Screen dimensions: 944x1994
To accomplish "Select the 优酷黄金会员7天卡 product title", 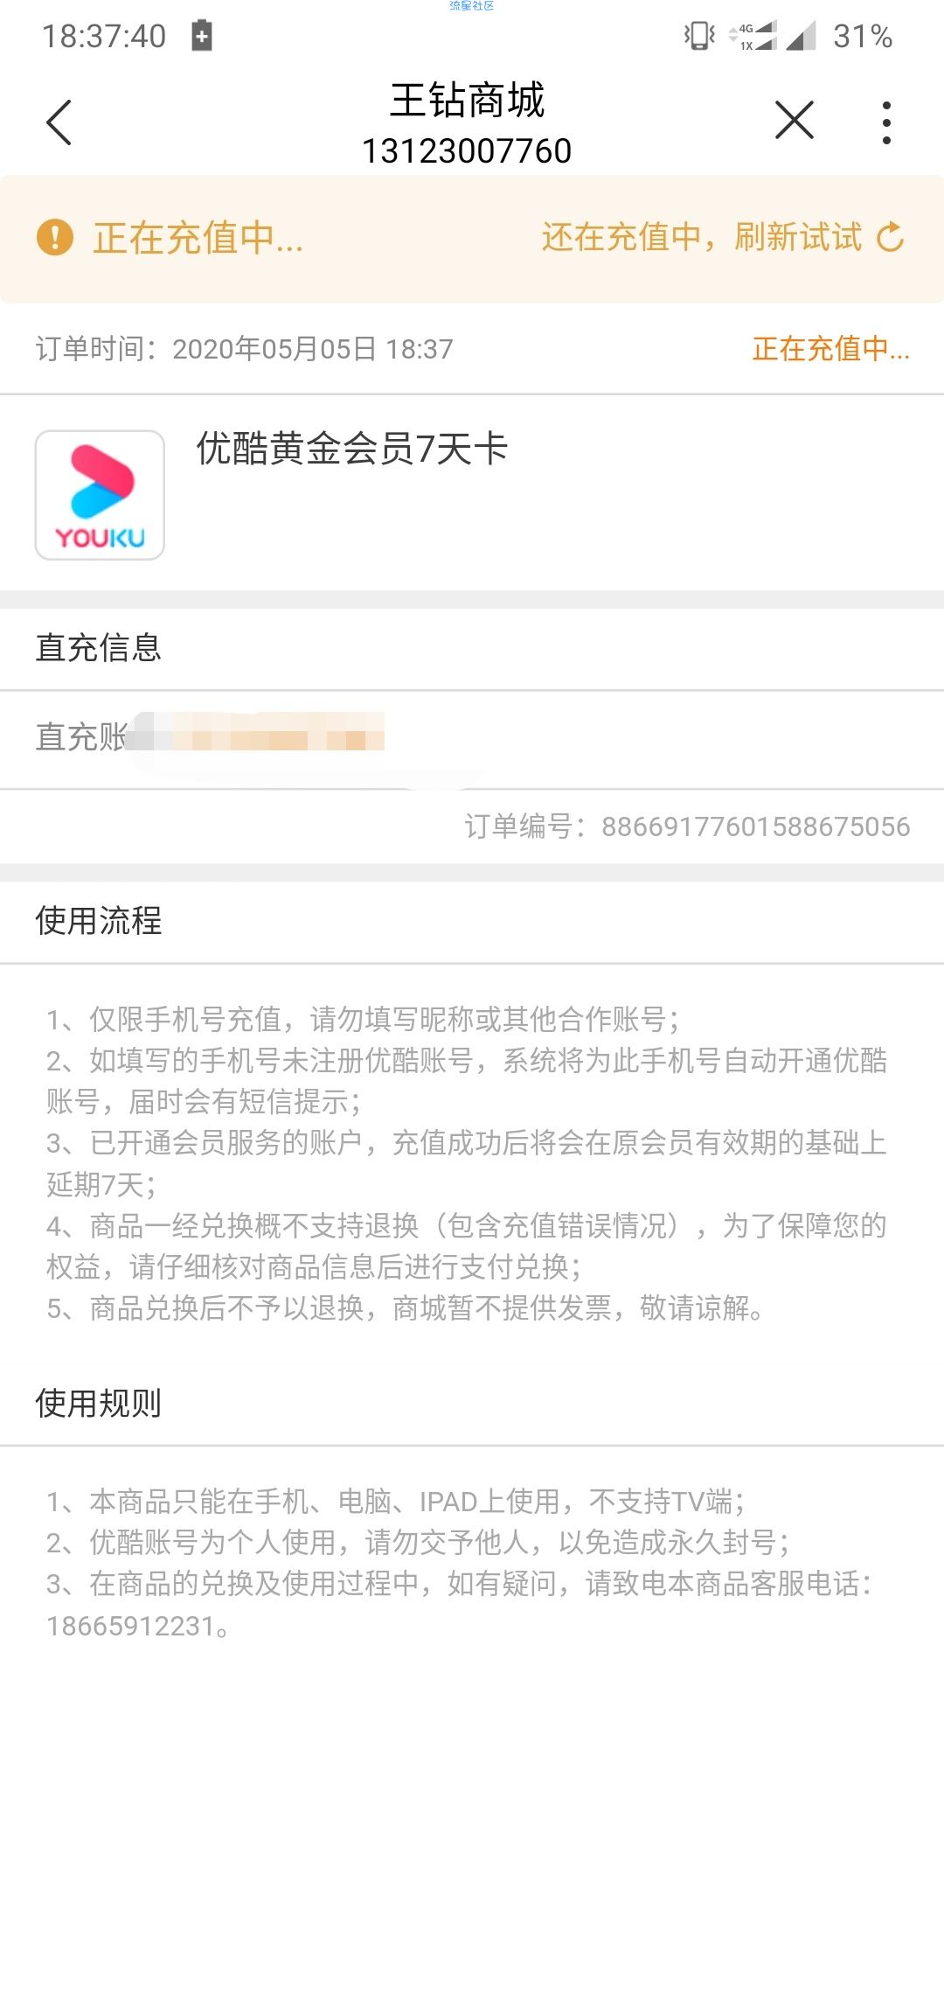I will coord(351,450).
